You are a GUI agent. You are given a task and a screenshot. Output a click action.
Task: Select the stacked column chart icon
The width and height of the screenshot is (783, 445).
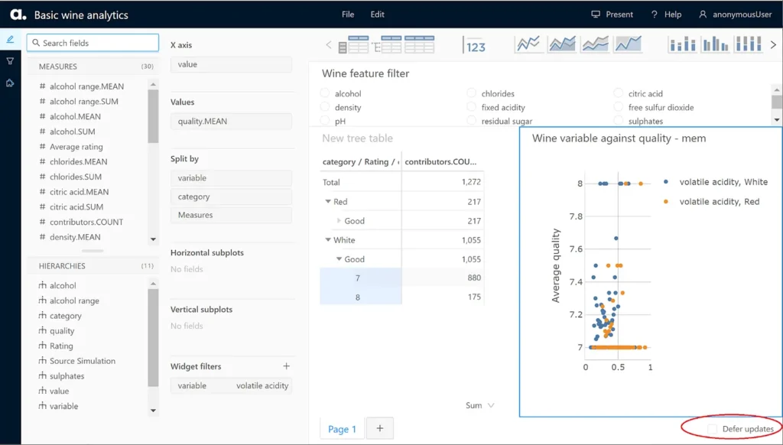click(x=683, y=44)
